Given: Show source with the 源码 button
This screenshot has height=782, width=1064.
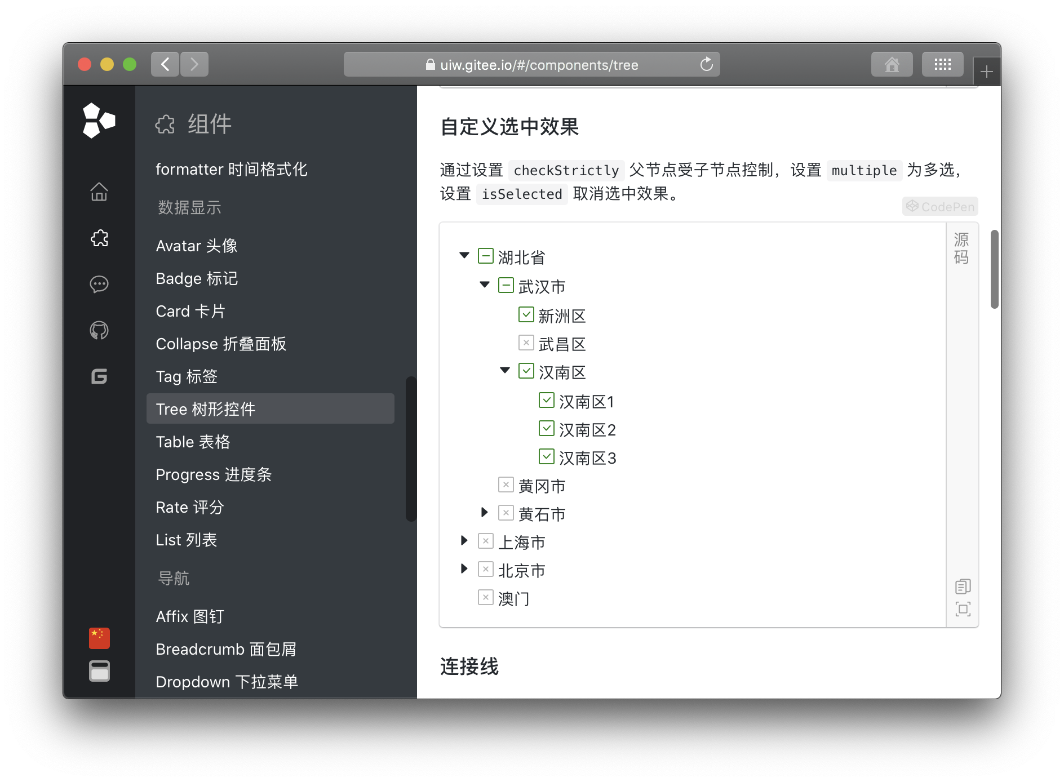Looking at the screenshot, I should (x=961, y=248).
